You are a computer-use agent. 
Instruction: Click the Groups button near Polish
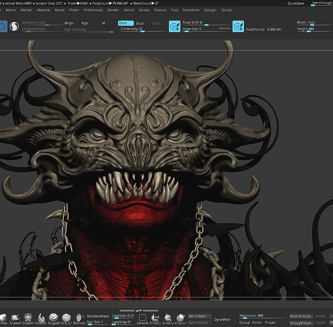point(245,322)
